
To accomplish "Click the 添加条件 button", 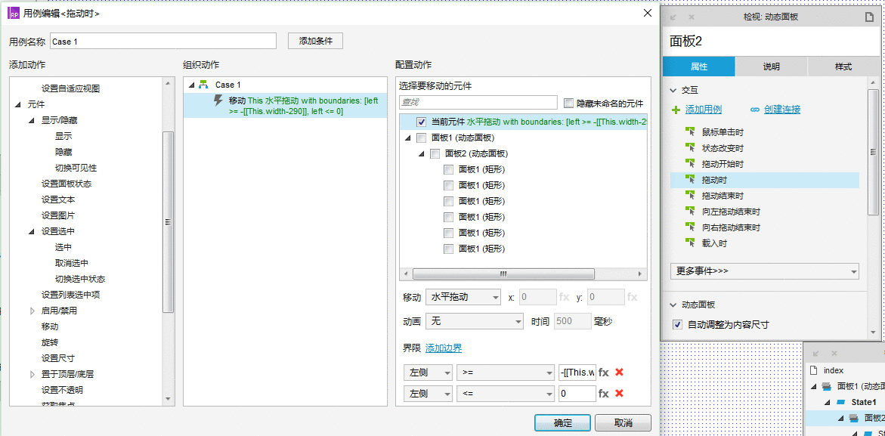I will pos(315,41).
